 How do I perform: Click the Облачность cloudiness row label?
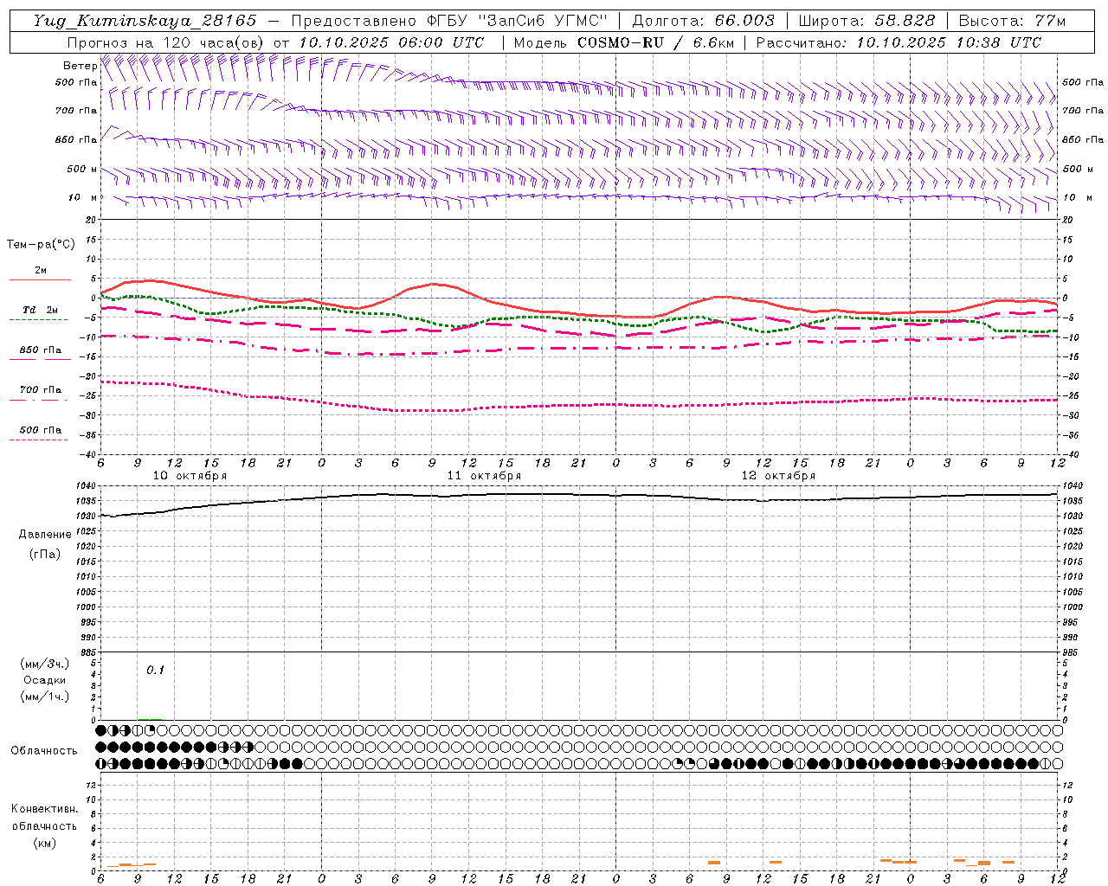[44, 750]
